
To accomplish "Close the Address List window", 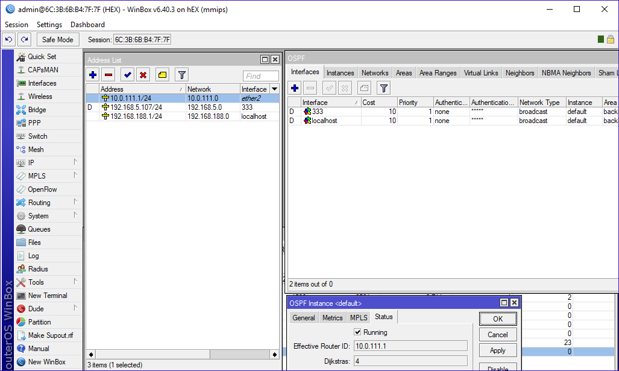I will 275,60.
